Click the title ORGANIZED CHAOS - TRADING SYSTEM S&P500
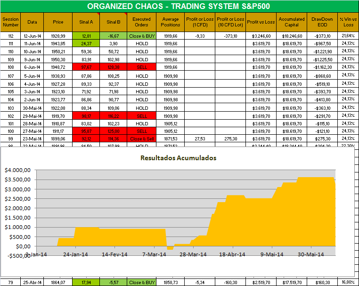This screenshot has height=286, width=359. click(179, 6)
